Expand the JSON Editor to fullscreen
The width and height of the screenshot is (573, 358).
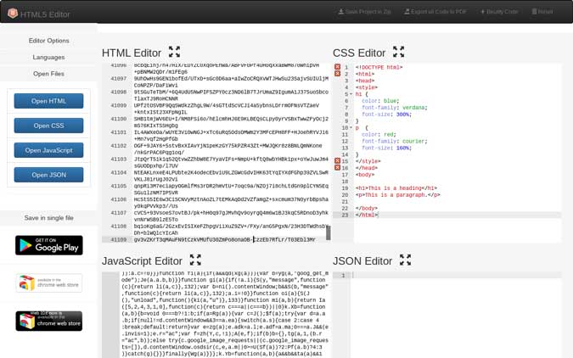click(405, 260)
